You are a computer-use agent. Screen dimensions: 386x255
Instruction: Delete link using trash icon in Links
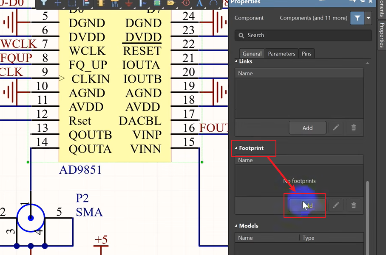(x=354, y=127)
